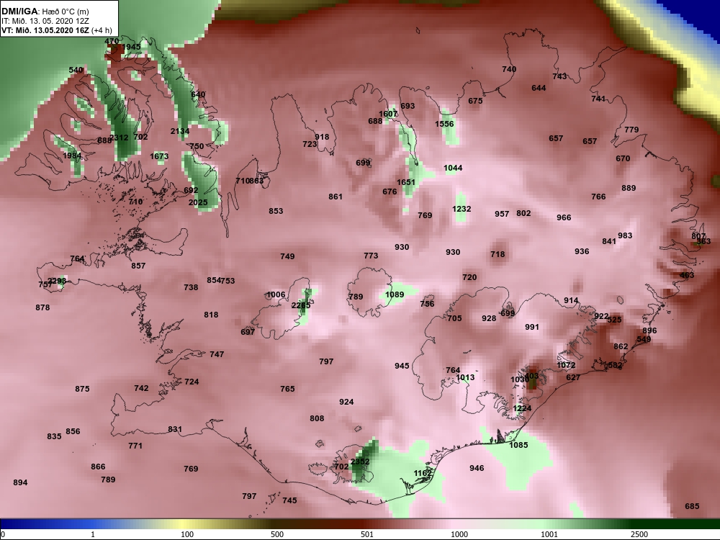Click the 2134 value on the map

click(x=180, y=131)
